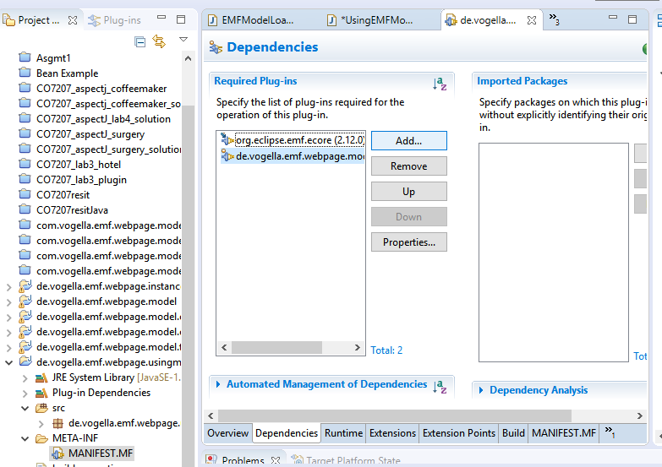Expand de.vogella.emf.webpage.instance project
The height and width of the screenshot is (467, 662).
tap(8, 288)
